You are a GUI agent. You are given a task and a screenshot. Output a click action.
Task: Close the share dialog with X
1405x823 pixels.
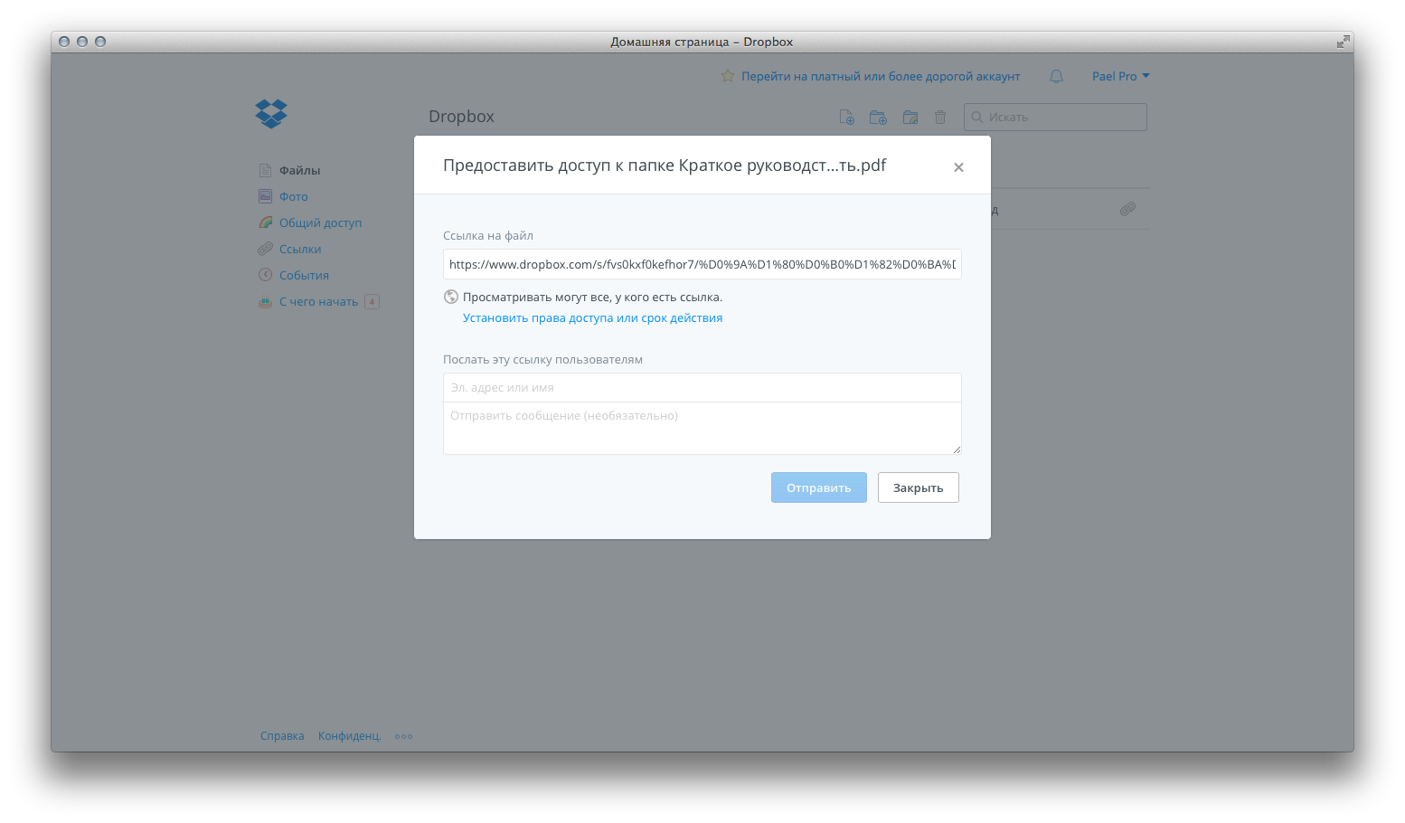click(x=958, y=167)
